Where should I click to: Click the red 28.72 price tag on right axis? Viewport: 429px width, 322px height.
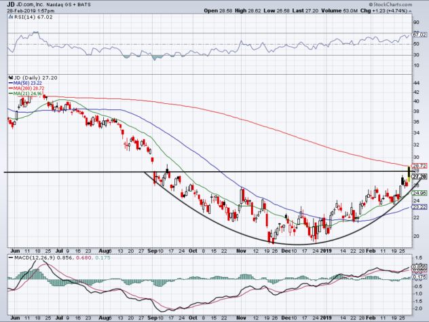(x=419, y=166)
